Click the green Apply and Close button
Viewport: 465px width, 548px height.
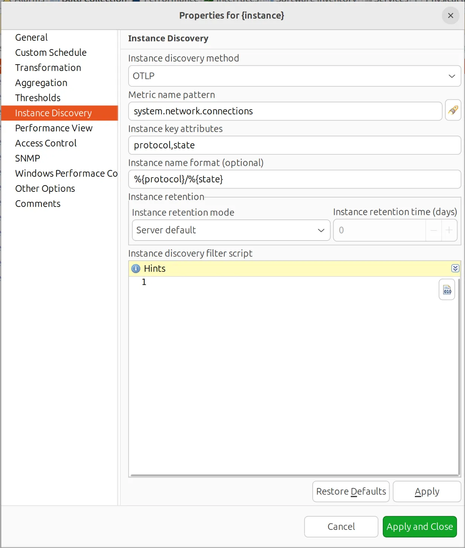click(420, 526)
